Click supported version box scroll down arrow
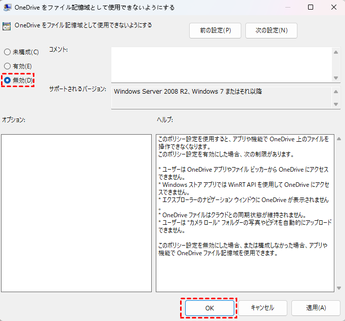 point(336,104)
